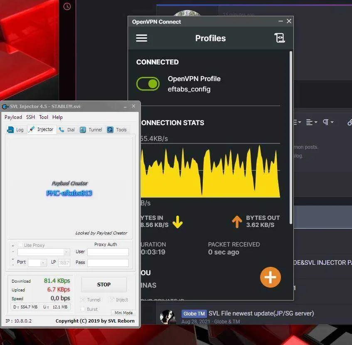352x345 pixels.
Task: Click the thread author avatar thumbnail
Action: (168, 317)
